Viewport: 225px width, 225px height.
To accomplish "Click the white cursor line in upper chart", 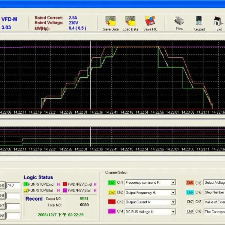I will (90, 75).
